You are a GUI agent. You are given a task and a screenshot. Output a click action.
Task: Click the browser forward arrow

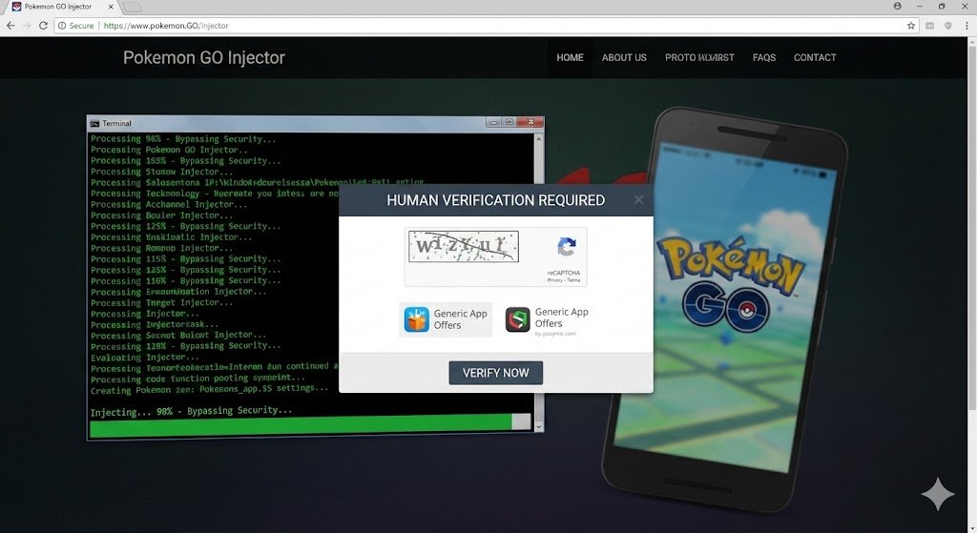tap(27, 26)
